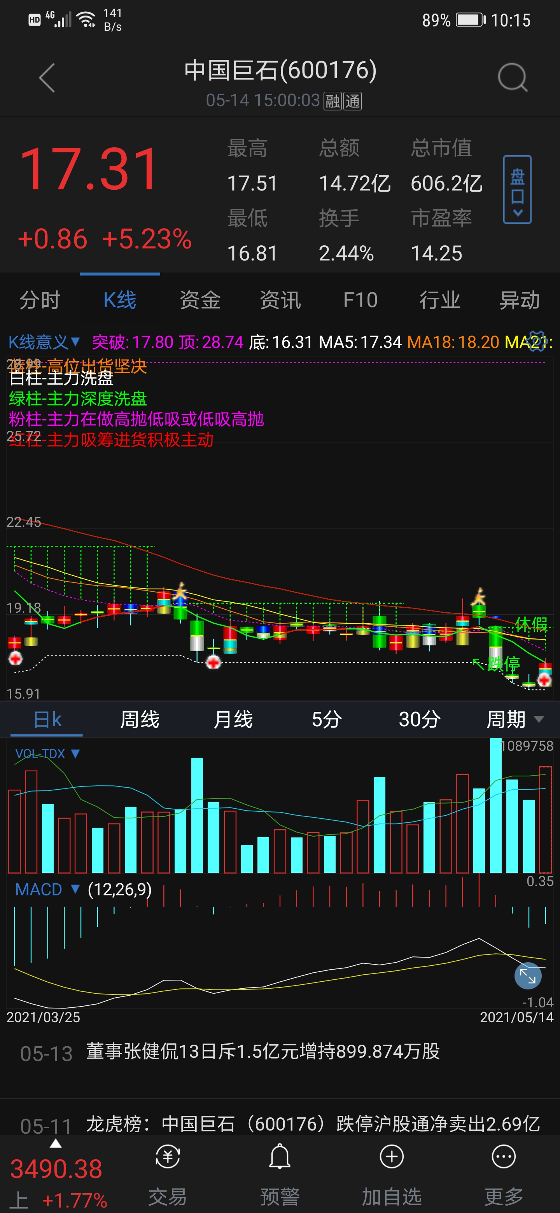Tap the 17.31 current price
560x1213 pixels.
pyautogui.click(x=89, y=169)
